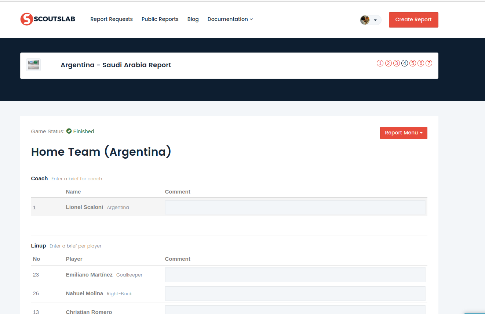Open Report Requests page

(x=112, y=19)
